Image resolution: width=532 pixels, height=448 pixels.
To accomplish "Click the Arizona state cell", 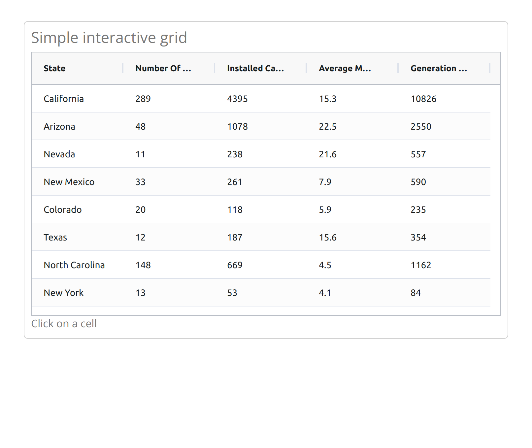I will pos(77,126).
